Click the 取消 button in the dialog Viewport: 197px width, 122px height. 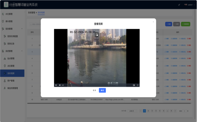[94, 90]
